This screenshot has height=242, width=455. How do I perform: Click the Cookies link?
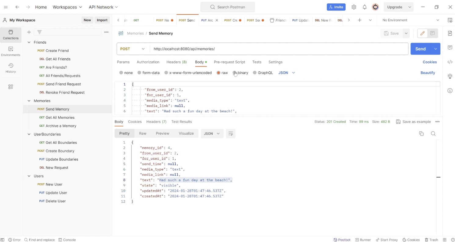click(430, 62)
